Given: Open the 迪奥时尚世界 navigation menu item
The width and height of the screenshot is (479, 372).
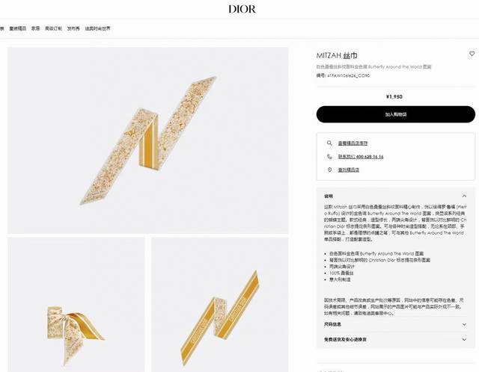Looking at the screenshot, I should (x=97, y=28).
